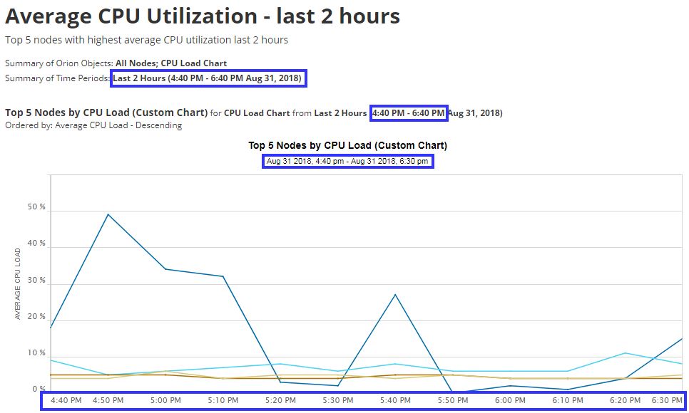The height and width of the screenshot is (413, 689).
Task: Open the Average CPU Utilization page title
Action: [x=202, y=16]
